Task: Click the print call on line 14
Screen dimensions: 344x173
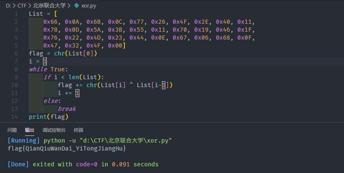Action: 38,117
